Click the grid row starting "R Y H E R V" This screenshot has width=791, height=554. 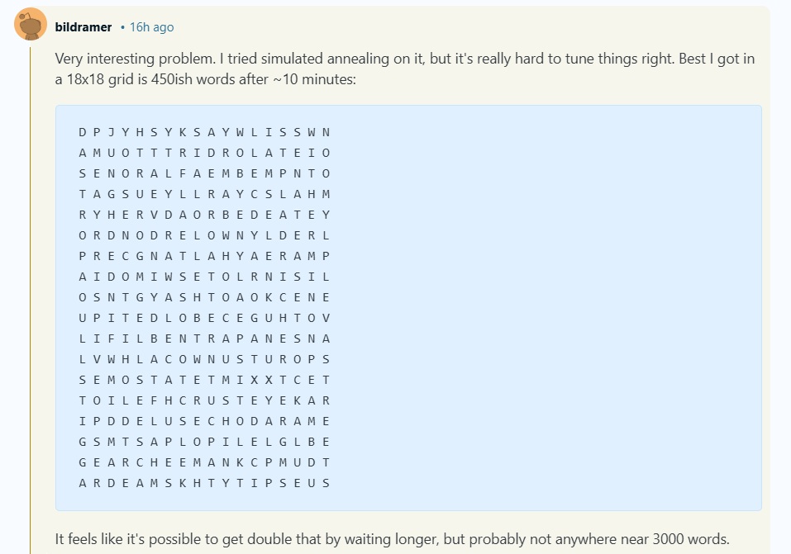click(x=204, y=215)
